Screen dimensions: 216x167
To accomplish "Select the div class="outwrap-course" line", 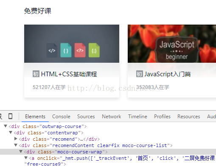I will [x=48, y=126].
